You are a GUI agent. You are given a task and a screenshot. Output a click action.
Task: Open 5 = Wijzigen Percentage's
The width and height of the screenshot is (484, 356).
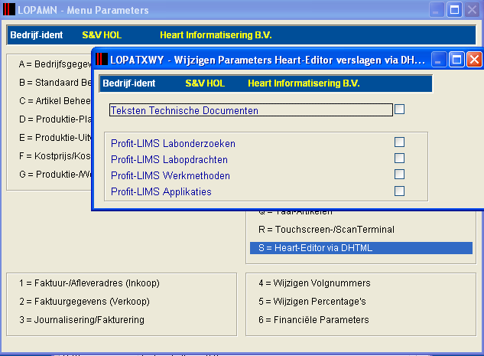312,302
